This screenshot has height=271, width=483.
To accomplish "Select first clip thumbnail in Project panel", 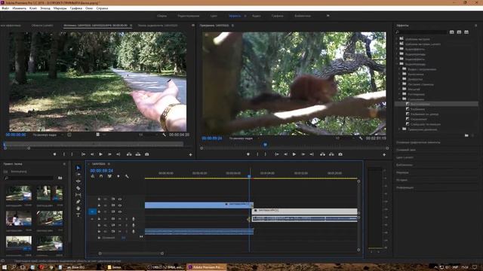I will pos(19,193).
